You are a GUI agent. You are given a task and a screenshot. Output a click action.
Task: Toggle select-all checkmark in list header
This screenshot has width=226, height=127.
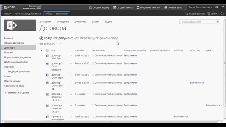click(42, 50)
